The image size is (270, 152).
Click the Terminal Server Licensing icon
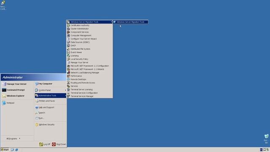[68, 90]
